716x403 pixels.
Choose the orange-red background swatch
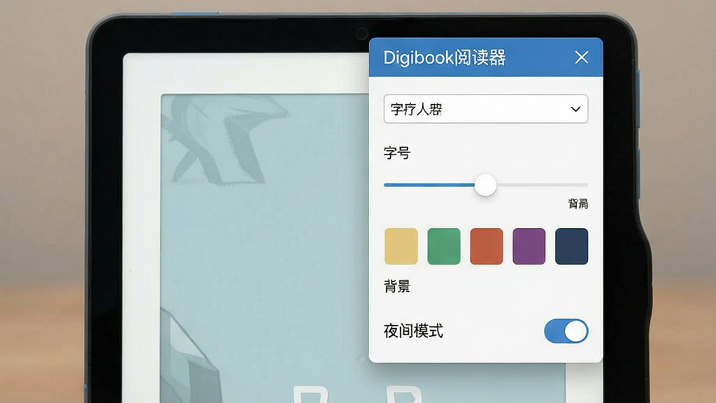pos(487,246)
